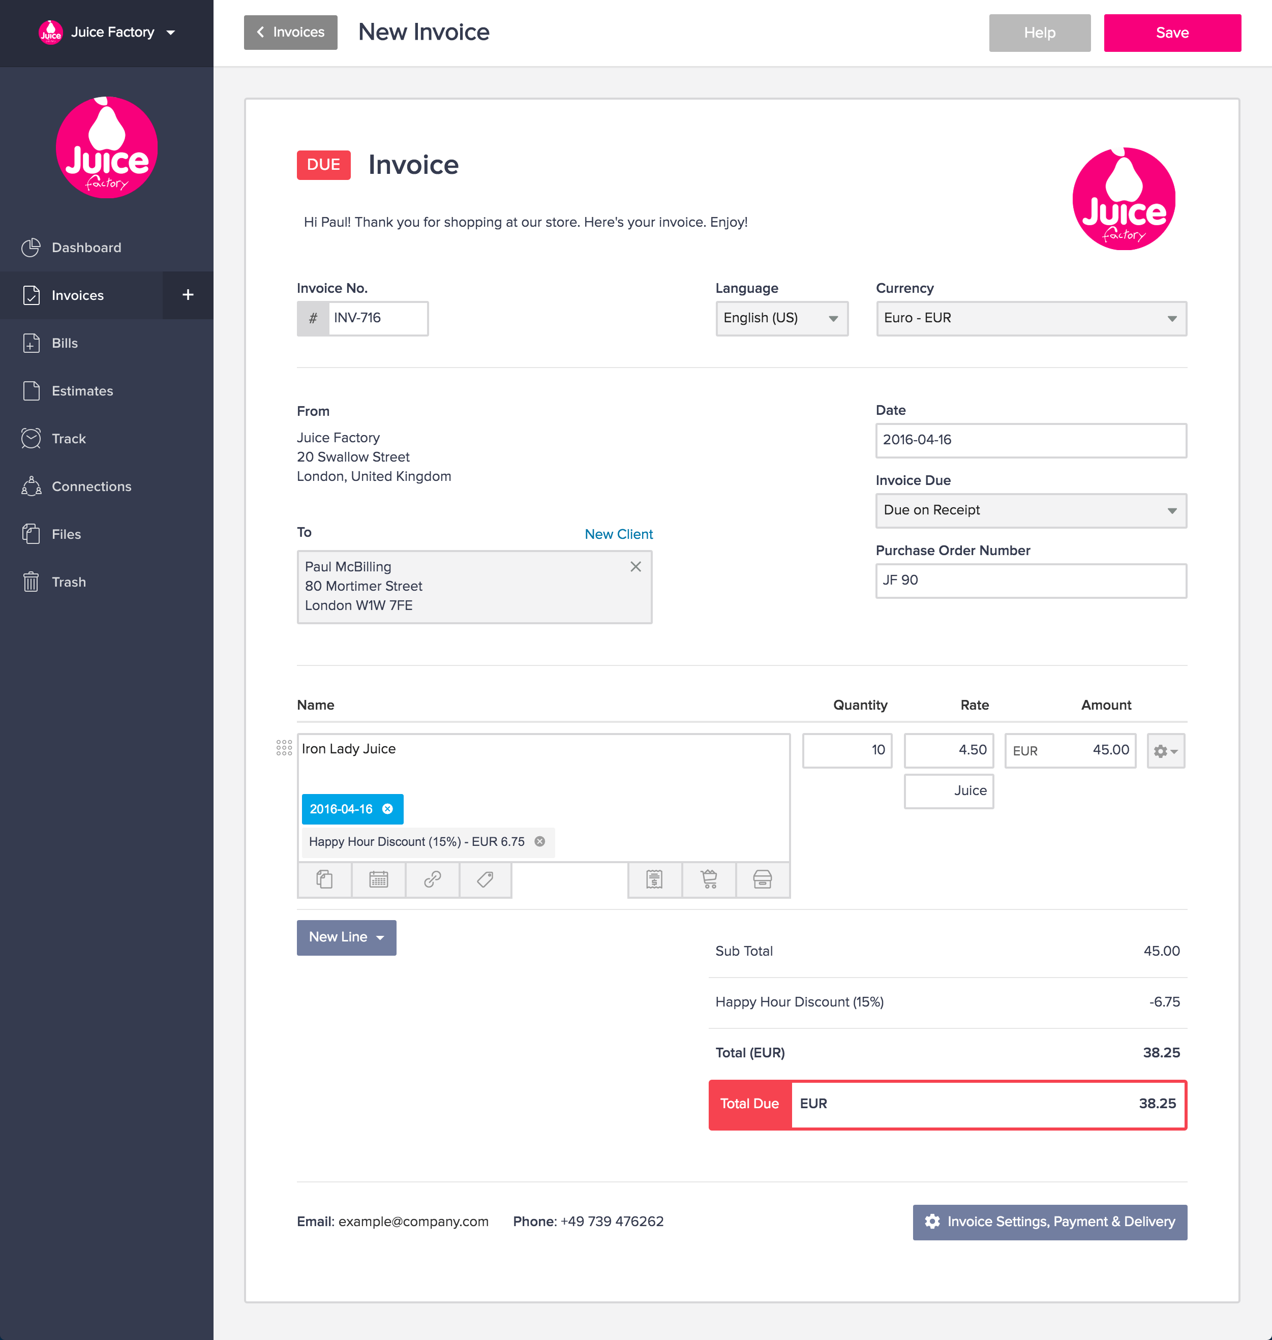Image resolution: width=1272 pixels, height=1340 pixels.
Task: Open the Estimates section in sidebar
Action: 81,391
